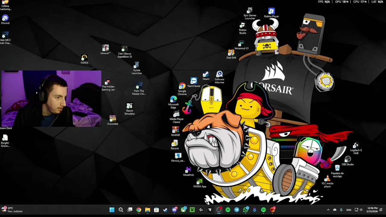
Task: Launch Minecraft from the taskbar
Action: click(192, 210)
